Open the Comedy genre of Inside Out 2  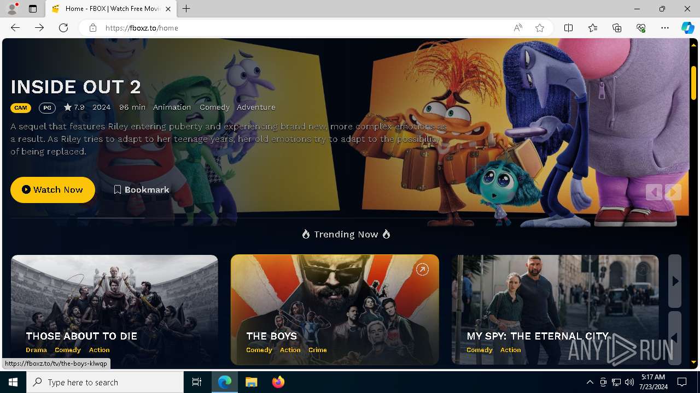(214, 107)
